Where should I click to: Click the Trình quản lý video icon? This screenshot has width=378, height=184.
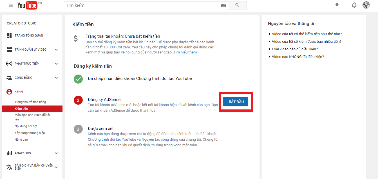click(x=9, y=50)
